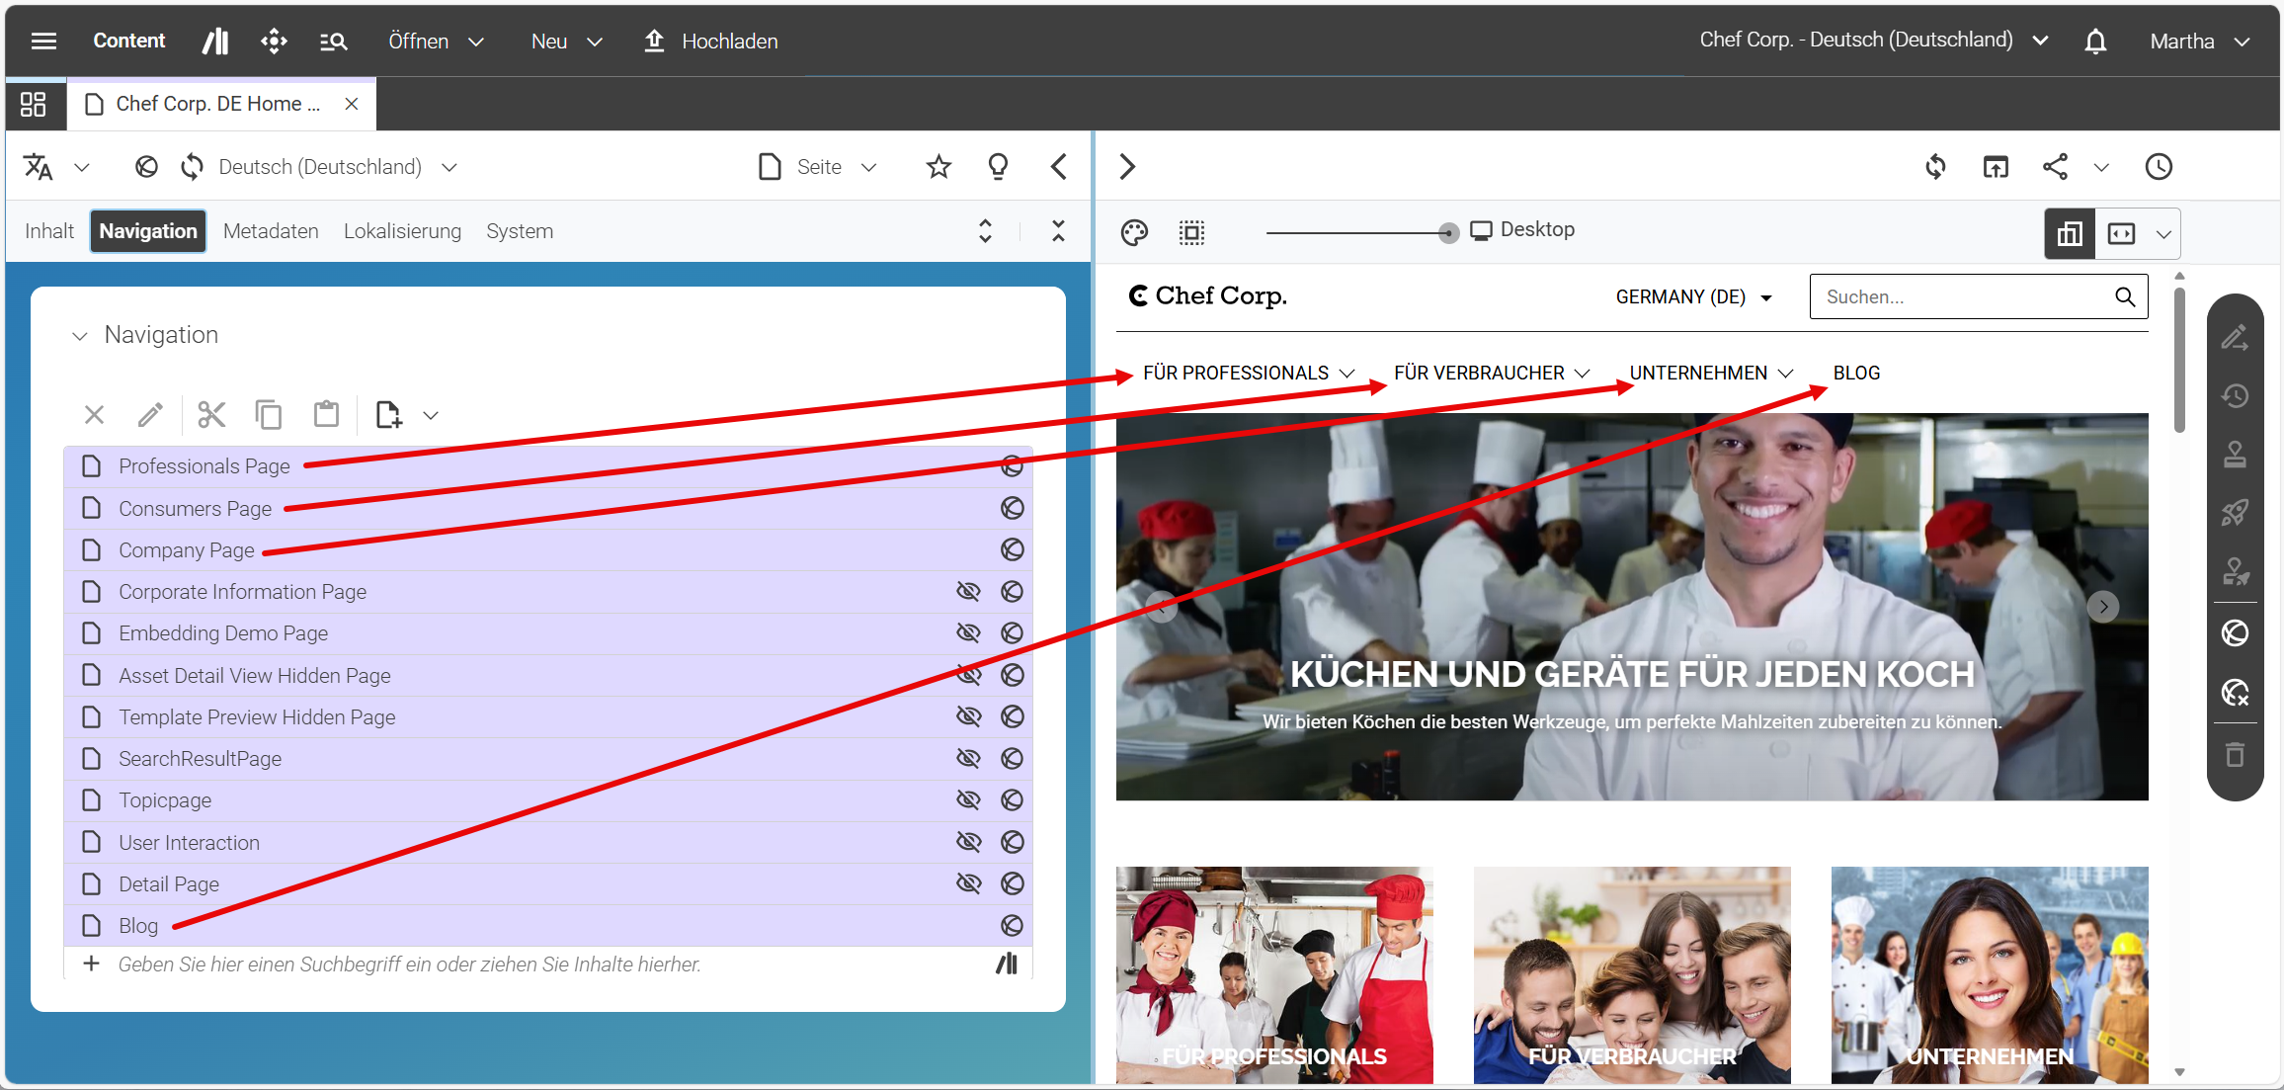Switch to the Metadaten tab
Viewport: 2284px width, 1090px height.
pos(271,231)
